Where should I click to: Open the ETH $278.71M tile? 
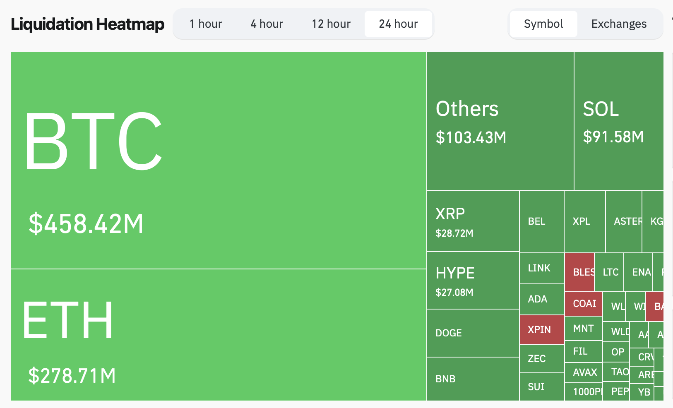[x=219, y=334]
